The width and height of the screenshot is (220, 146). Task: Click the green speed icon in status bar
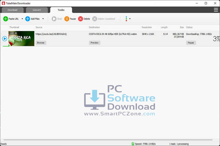(x=133, y=144)
